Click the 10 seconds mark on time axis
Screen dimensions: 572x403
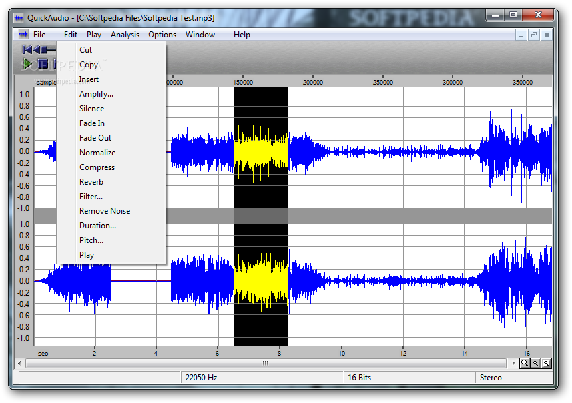click(342, 353)
